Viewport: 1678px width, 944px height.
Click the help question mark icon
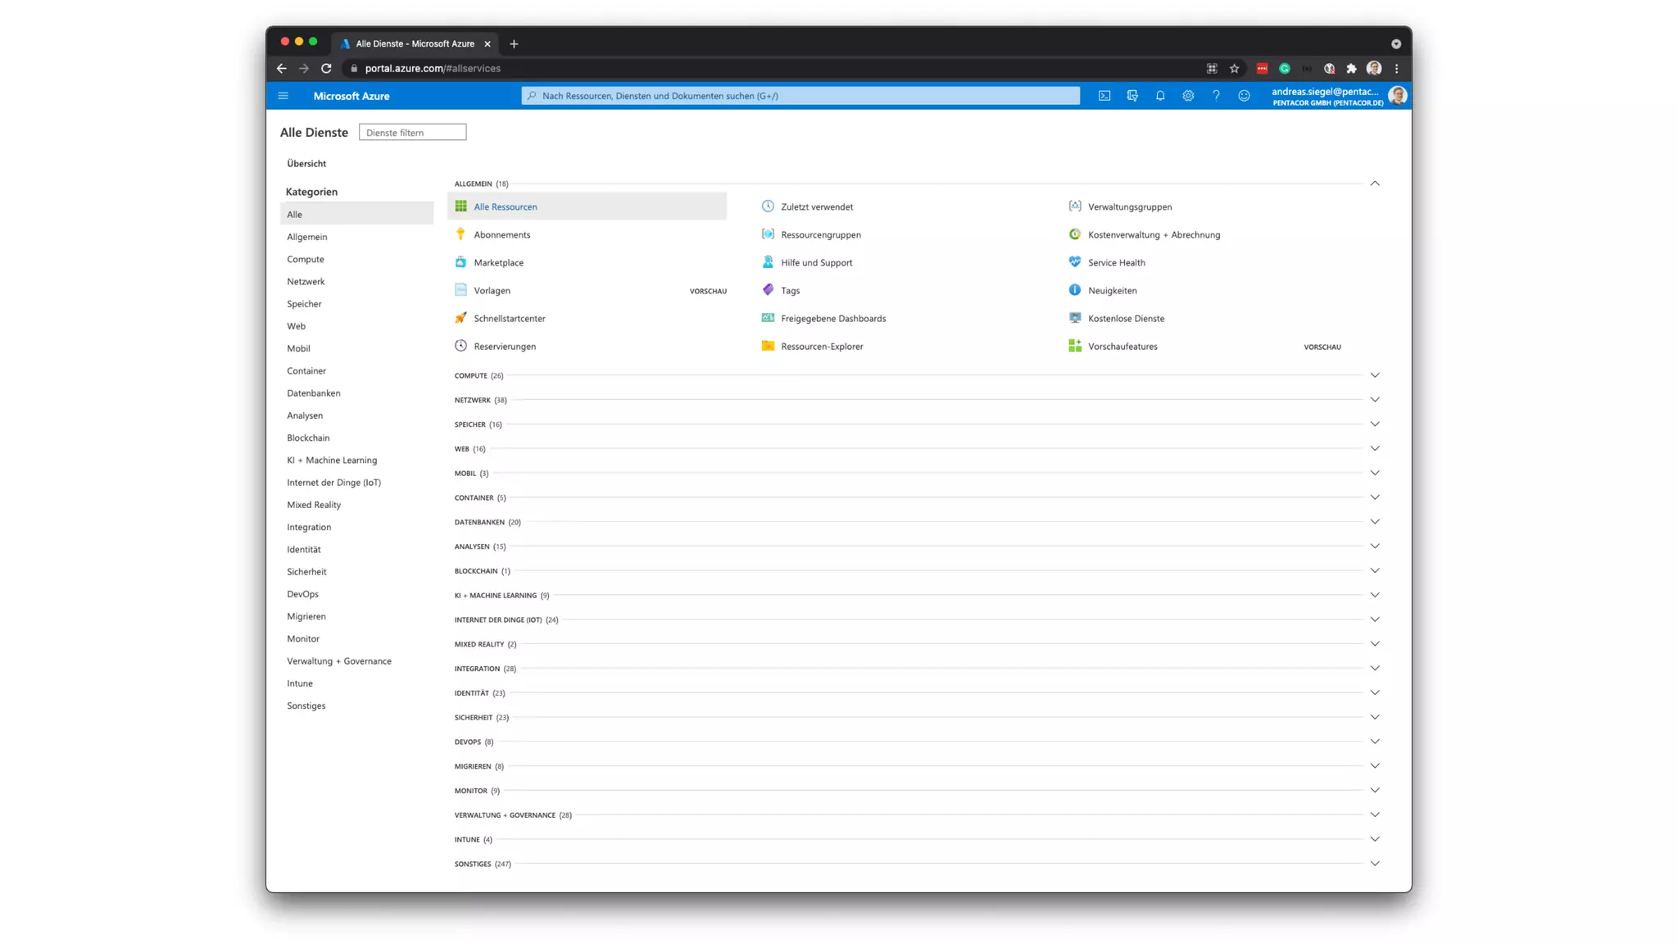pyautogui.click(x=1216, y=96)
